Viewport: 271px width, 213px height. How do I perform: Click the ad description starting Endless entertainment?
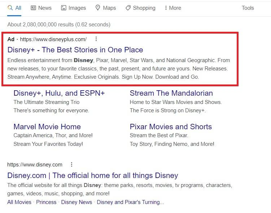119,69
